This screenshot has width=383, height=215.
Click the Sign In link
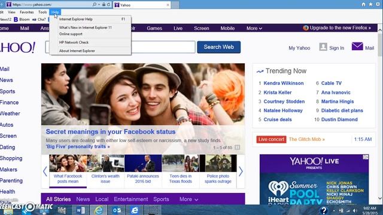tap(336, 48)
